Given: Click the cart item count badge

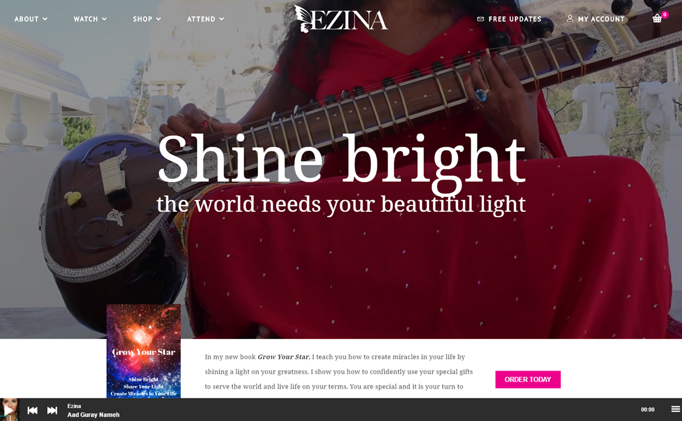Looking at the screenshot, I should (x=664, y=14).
